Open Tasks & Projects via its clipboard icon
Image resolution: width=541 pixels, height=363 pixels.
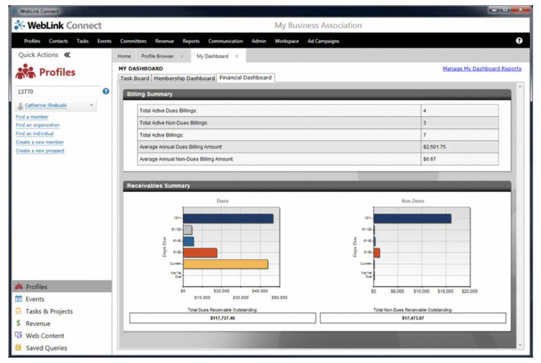point(18,311)
